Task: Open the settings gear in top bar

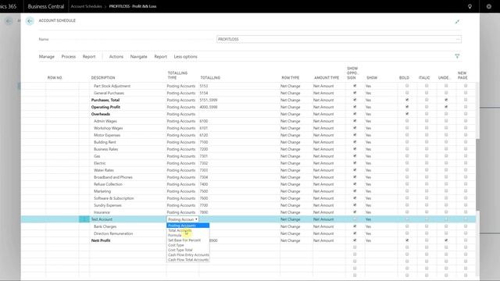Action: (x=488, y=6)
